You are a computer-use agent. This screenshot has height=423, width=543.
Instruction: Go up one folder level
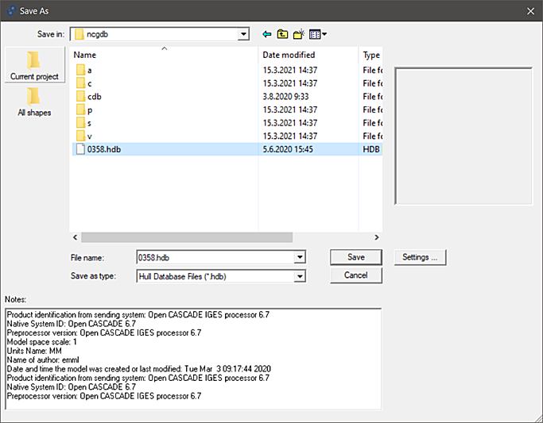pos(282,34)
